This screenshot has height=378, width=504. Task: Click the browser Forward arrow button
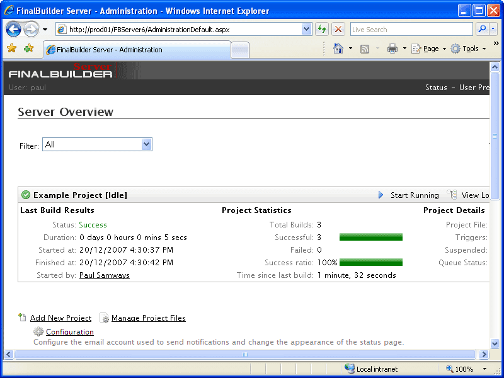tap(31, 29)
